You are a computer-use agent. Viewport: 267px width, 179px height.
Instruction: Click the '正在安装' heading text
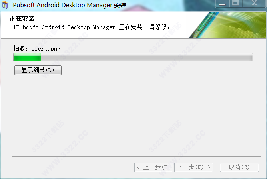[22, 18]
